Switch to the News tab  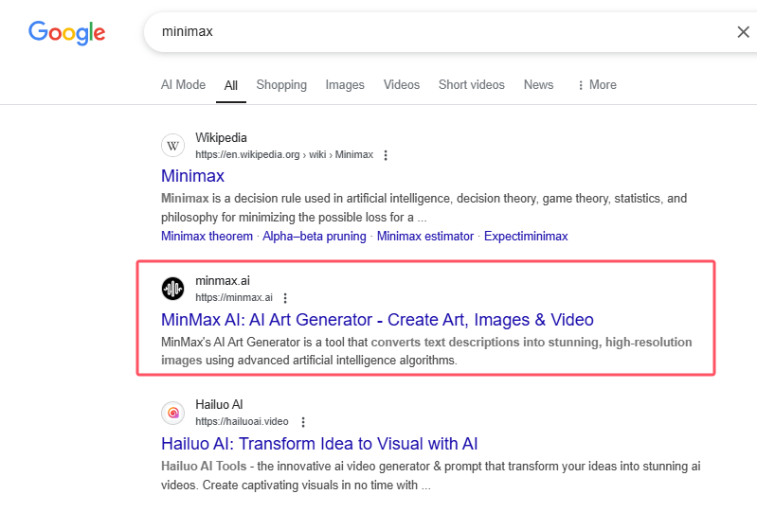click(538, 85)
